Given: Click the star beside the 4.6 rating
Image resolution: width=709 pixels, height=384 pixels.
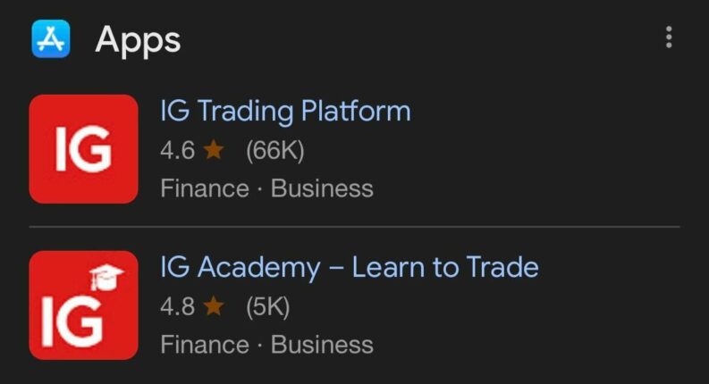Looking at the screenshot, I should tap(214, 151).
